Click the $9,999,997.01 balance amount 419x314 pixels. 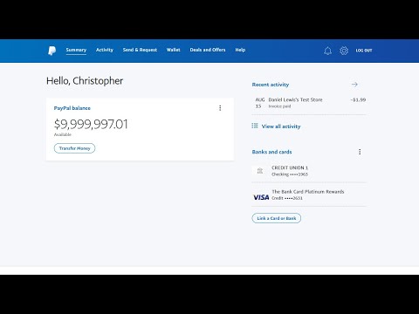click(91, 124)
